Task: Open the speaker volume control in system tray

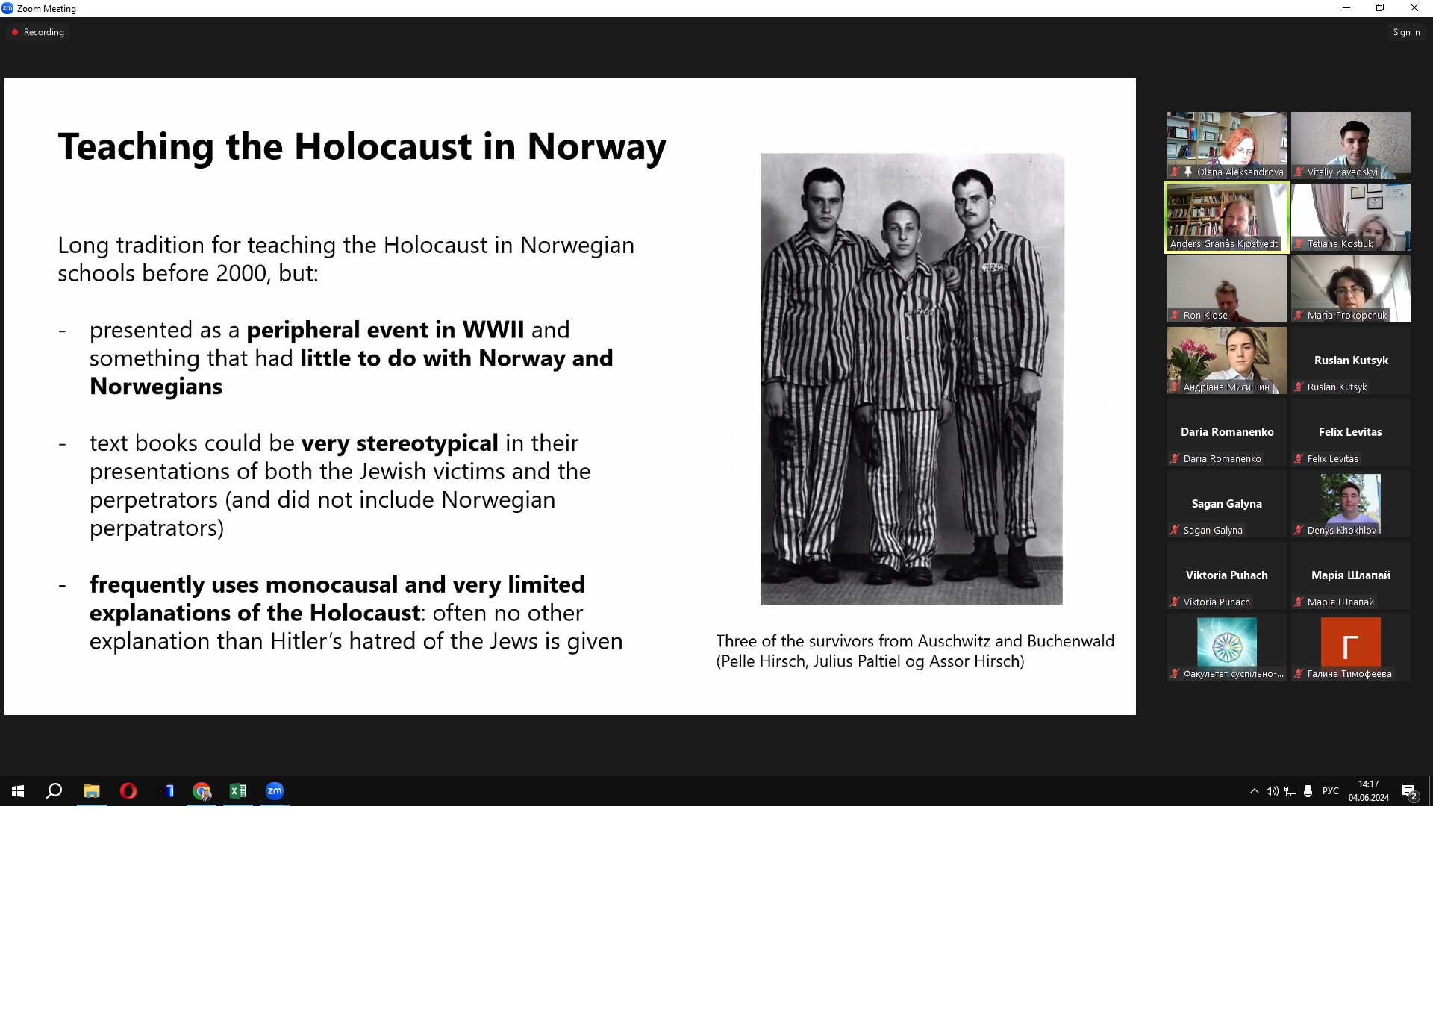Action: (x=1272, y=791)
